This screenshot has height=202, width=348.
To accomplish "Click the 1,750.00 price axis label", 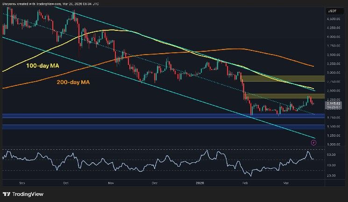I will [334, 118].
